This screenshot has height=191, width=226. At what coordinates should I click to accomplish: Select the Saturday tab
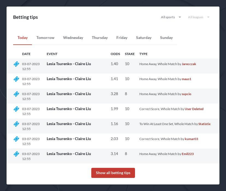click(144, 38)
